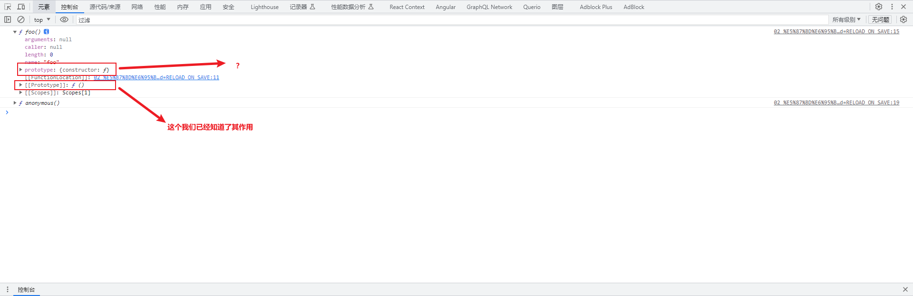Image resolution: width=913 pixels, height=296 pixels.
Task: Open console settings gear icon
Action: click(x=903, y=19)
